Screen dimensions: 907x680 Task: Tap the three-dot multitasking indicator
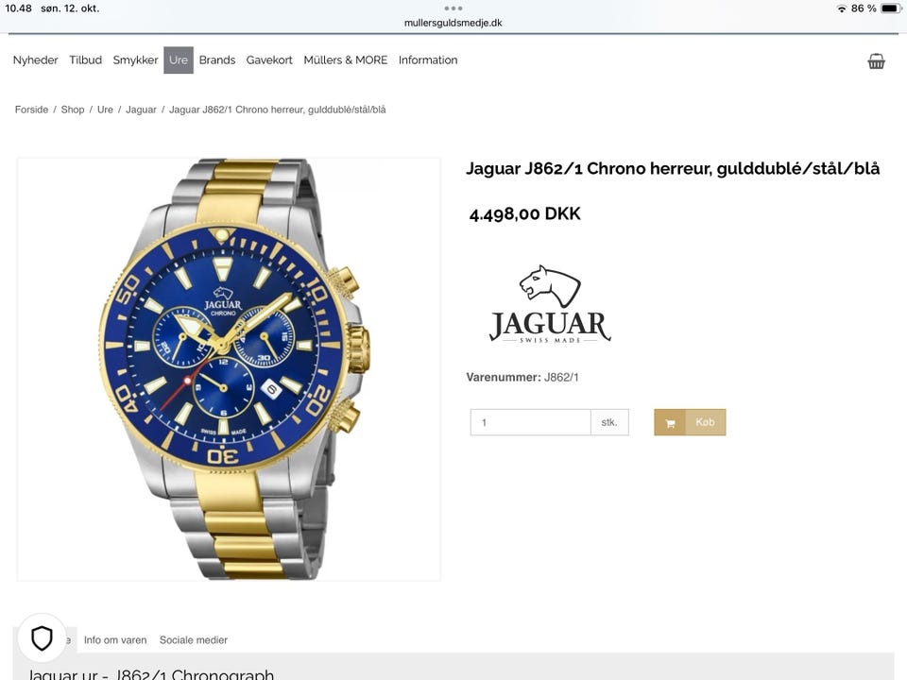453,8
